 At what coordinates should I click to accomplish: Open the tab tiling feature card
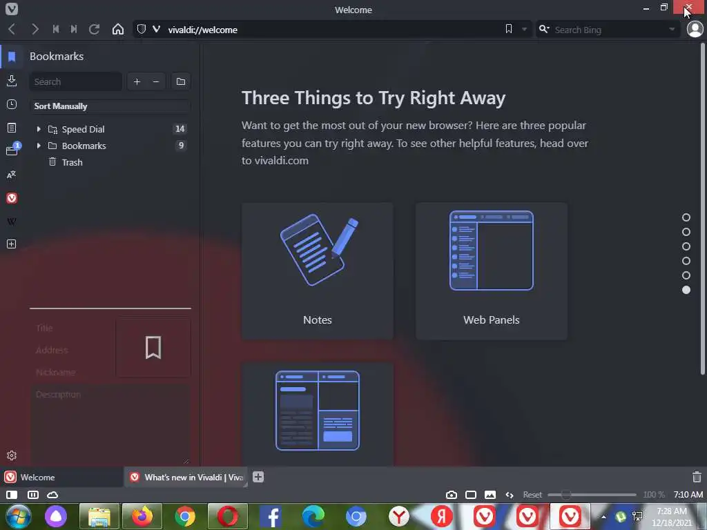318,414
